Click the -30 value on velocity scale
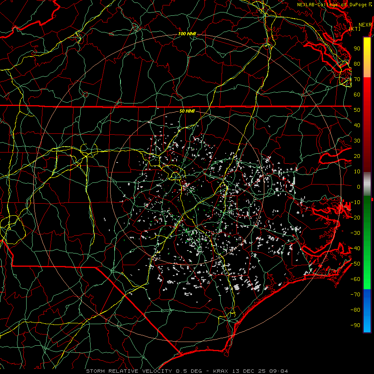Viewport: 374px width, 374px height. (x=355, y=233)
